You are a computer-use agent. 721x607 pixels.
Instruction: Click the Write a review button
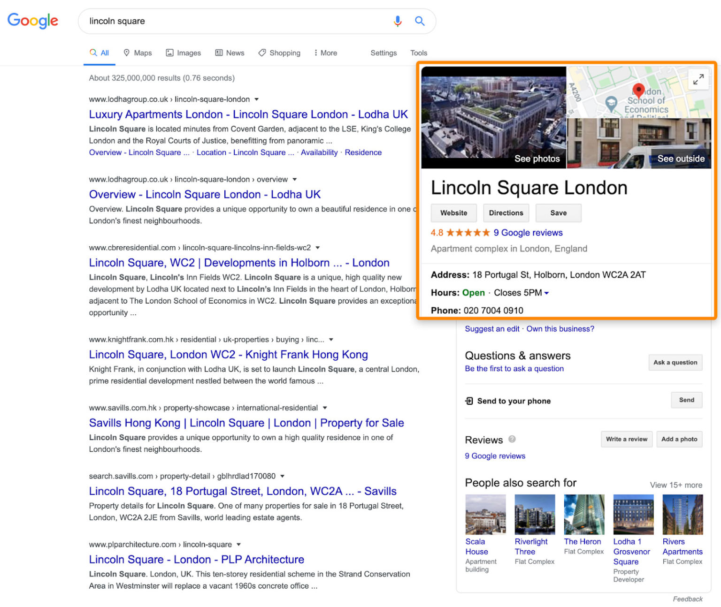(627, 439)
